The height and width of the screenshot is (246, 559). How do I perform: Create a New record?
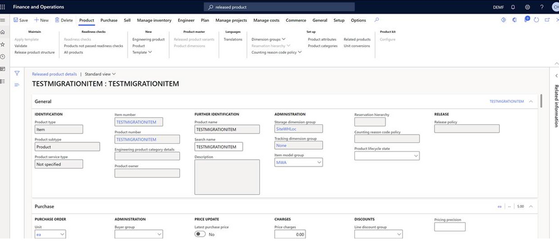tap(41, 20)
